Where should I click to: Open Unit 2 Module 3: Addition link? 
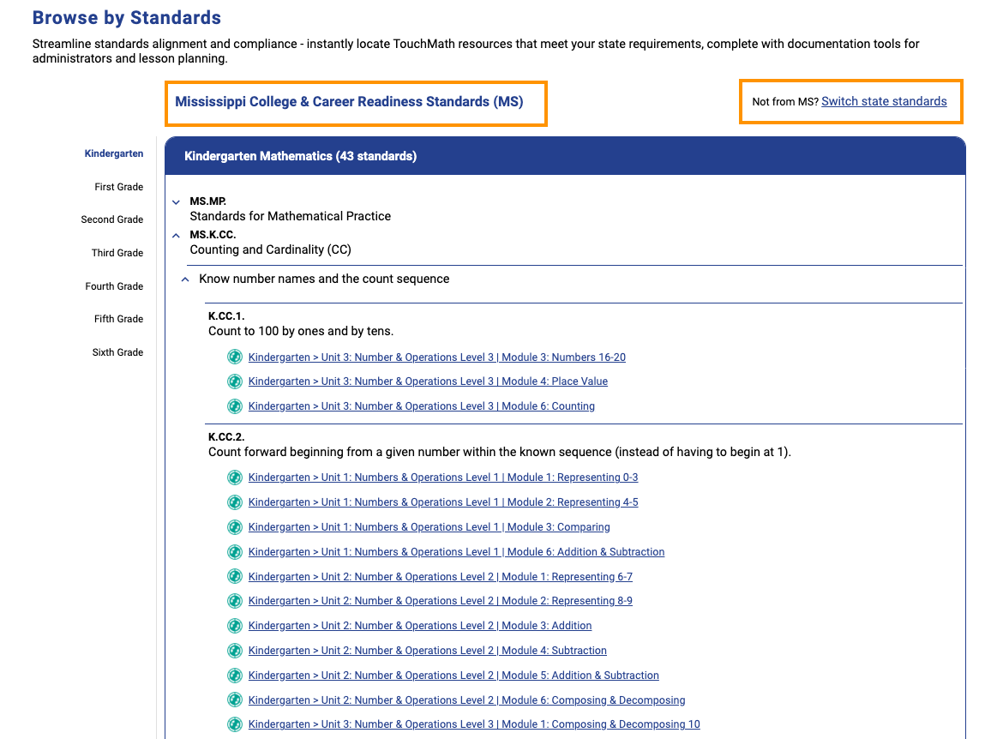point(420,626)
